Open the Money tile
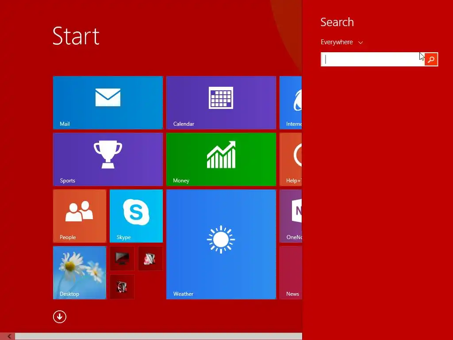The image size is (453, 340). pos(221,159)
